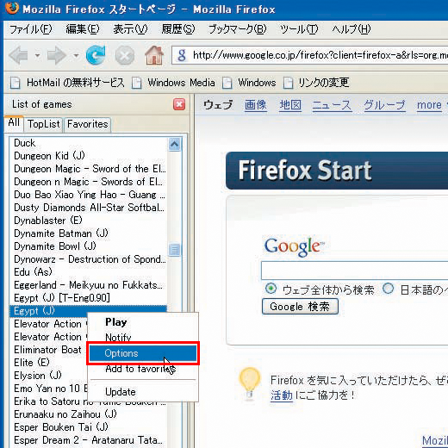Close the List of games sidebar
Image resolution: width=448 pixels, height=448 pixels.
179,104
